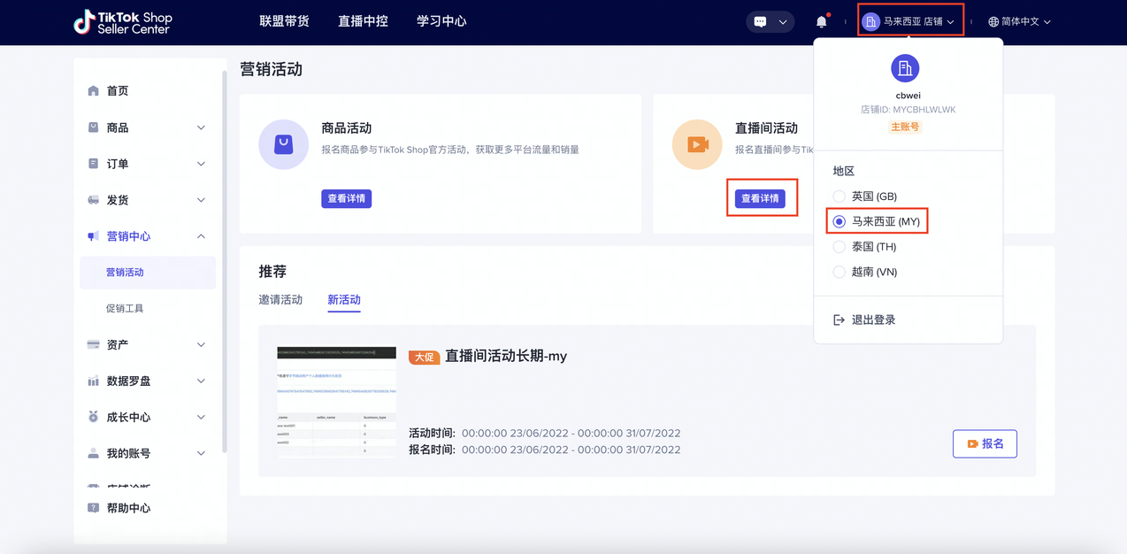The image size is (1127, 554).
Task: Click the 资产 card icon in sidebar
Action: pos(93,344)
